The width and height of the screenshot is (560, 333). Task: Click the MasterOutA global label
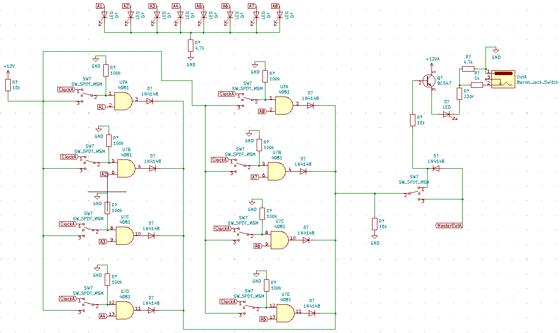(x=449, y=226)
